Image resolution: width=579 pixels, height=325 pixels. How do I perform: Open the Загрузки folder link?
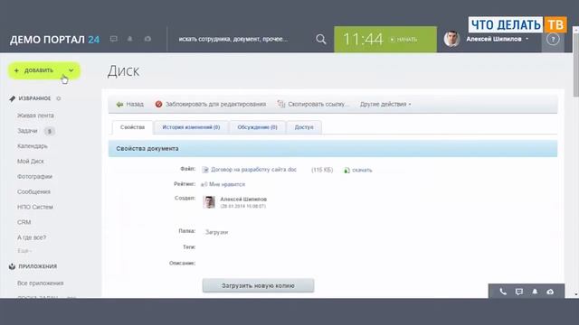(217, 232)
